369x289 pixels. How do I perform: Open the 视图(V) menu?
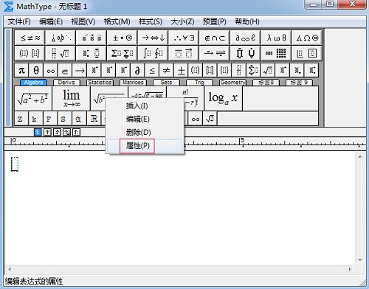(x=83, y=21)
